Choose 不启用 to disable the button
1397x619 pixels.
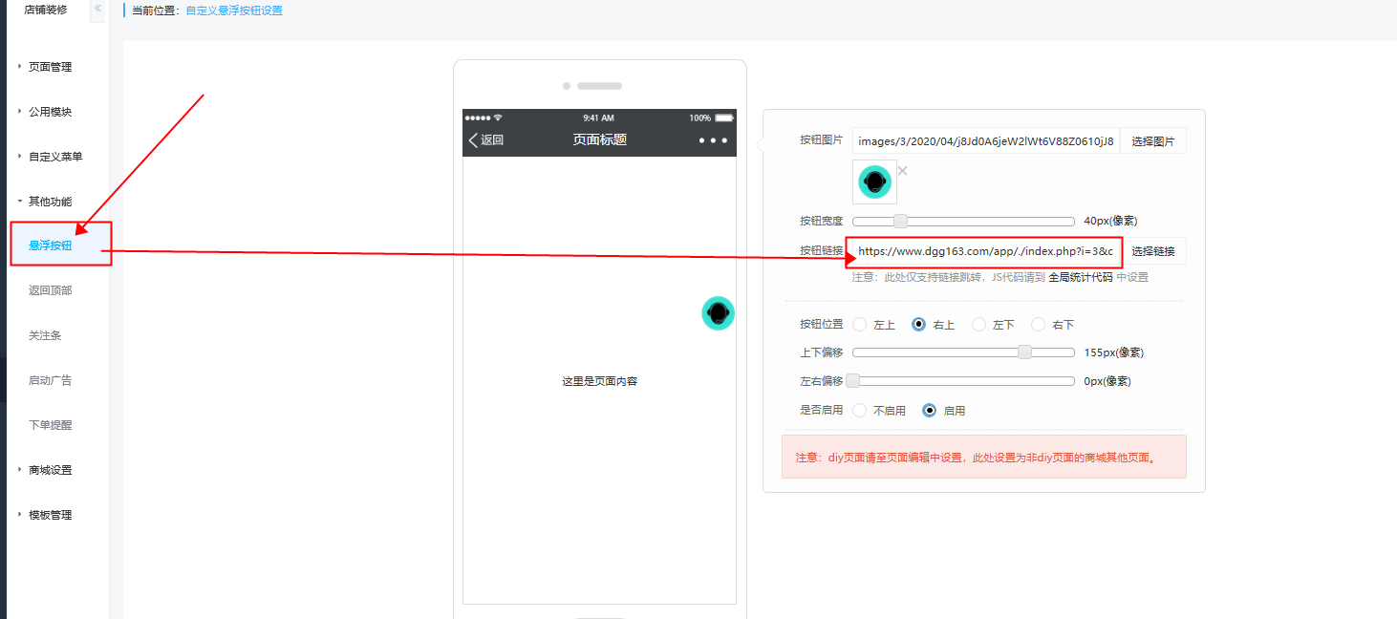click(x=860, y=411)
